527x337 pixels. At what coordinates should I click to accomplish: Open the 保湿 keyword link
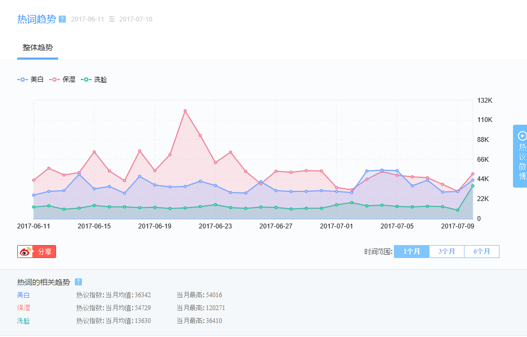pyautogui.click(x=24, y=307)
